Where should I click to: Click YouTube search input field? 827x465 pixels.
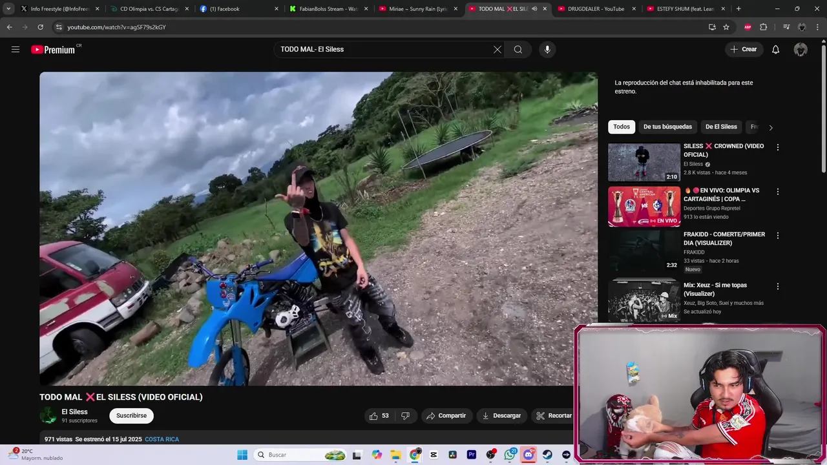[x=384, y=50]
